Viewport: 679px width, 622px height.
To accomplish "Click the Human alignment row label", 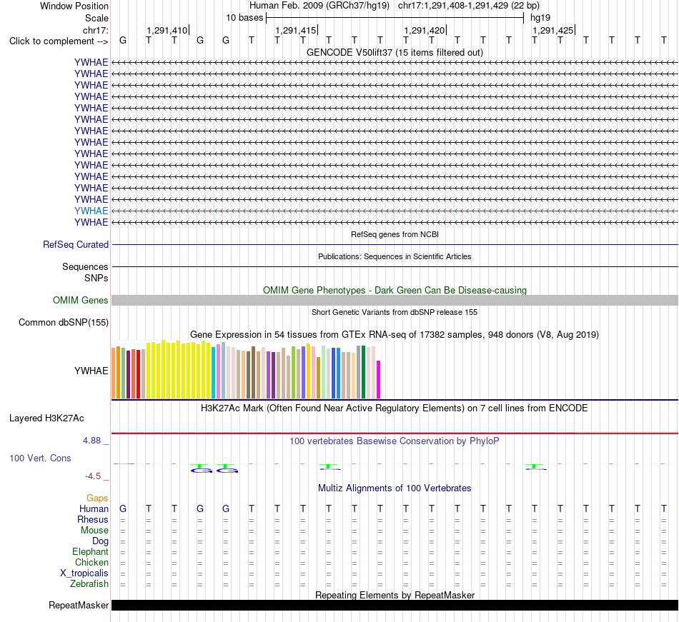I will [x=94, y=508].
